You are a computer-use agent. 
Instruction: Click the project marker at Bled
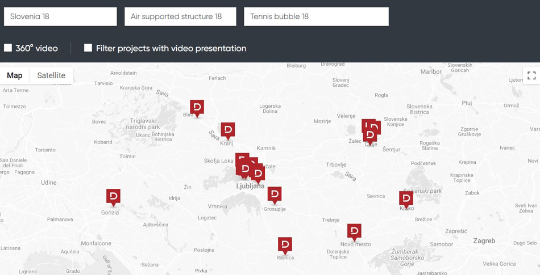(x=197, y=108)
